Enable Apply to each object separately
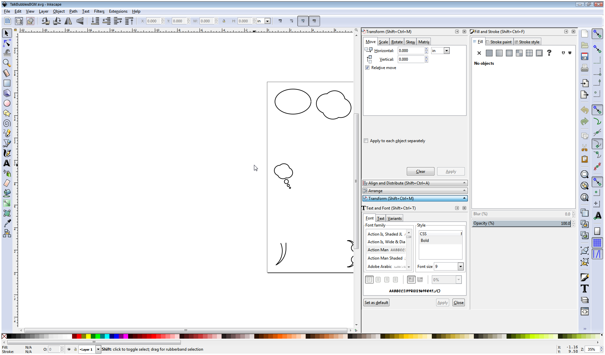The width and height of the screenshot is (605, 355). [x=366, y=140]
